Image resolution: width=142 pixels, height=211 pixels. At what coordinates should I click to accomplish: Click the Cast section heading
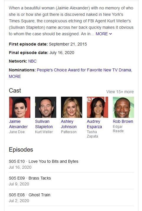pos(15,91)
